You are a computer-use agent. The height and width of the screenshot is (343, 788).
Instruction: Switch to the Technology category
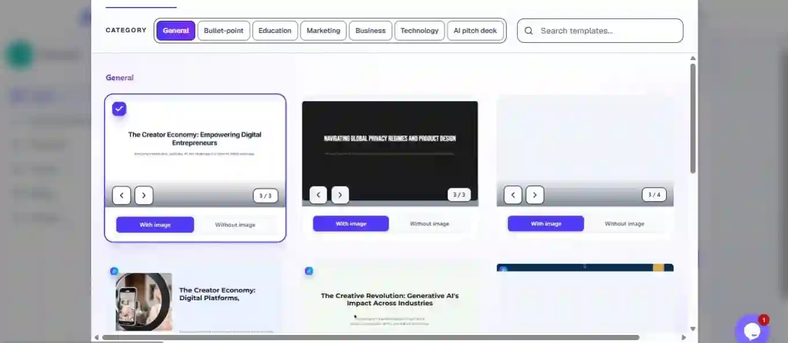tap(419, 31)
